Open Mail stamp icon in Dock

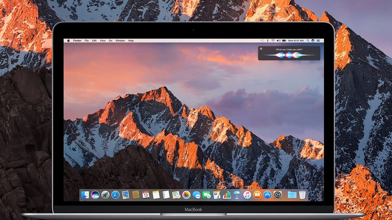coord(125,195)
